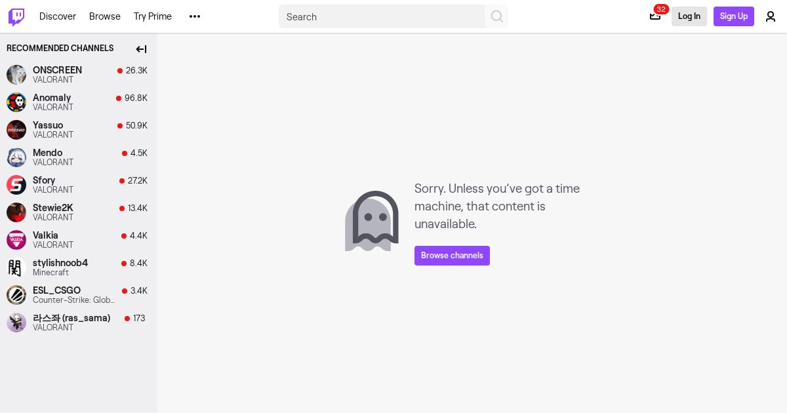This screenshot has width=787, height=413.
Task: Click Yassuo channel avatar
Action: tap(16, 130)
